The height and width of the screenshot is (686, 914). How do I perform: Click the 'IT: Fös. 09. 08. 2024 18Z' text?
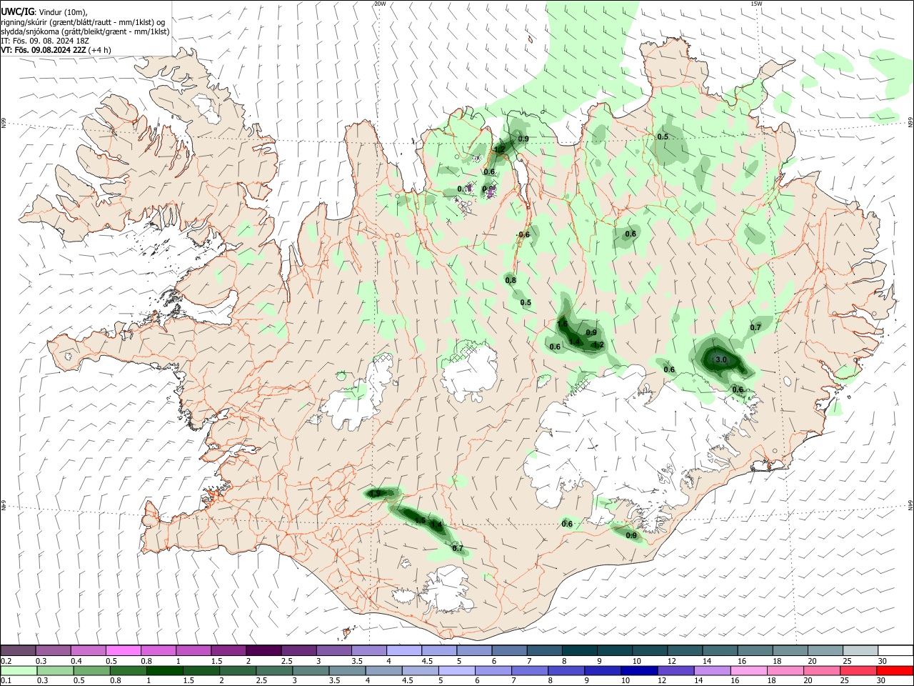click(x=45, y=41)
